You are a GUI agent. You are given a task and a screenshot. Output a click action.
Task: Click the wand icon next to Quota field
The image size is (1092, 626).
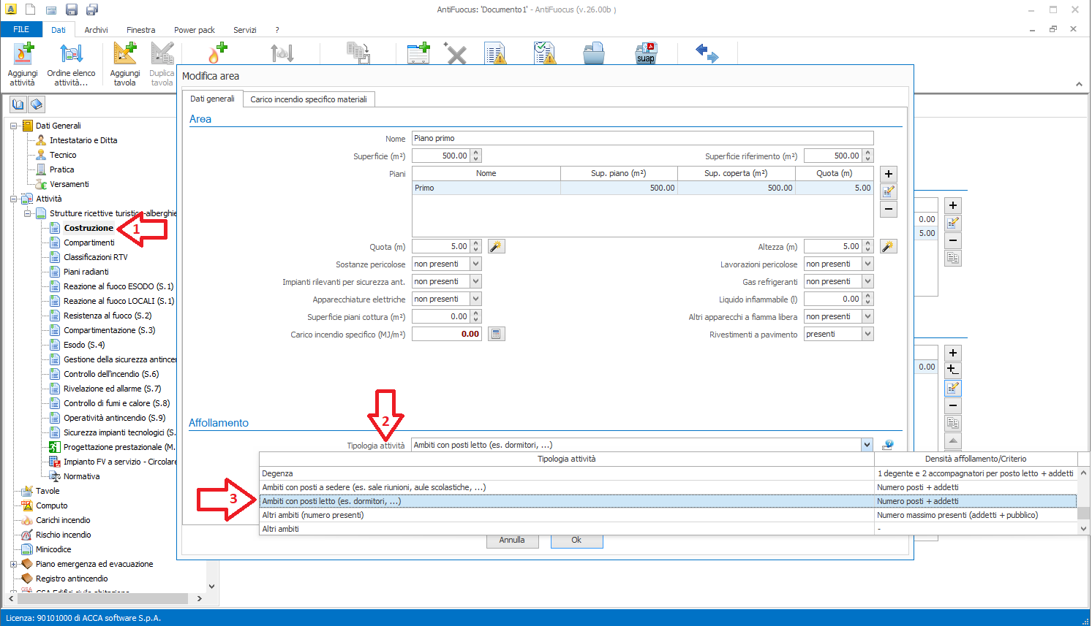(x=496, y=247)
